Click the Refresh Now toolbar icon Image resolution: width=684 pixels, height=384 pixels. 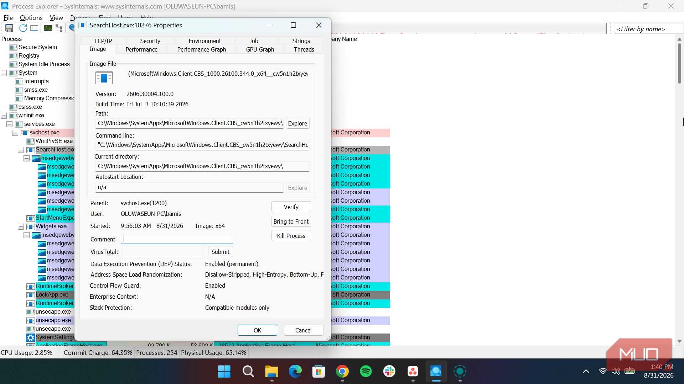(23, 28)
